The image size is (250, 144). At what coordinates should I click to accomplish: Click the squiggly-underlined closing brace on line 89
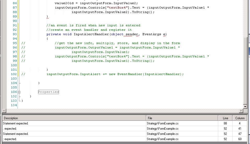pyautogui.click(x=47, y=17)
